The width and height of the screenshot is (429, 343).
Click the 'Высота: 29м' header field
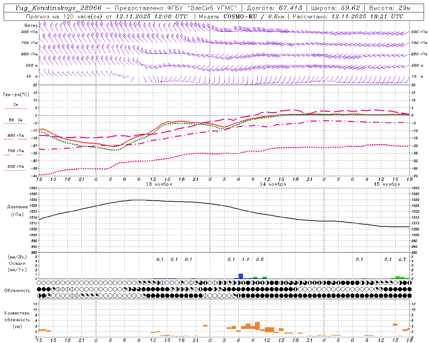coord(389,8)
